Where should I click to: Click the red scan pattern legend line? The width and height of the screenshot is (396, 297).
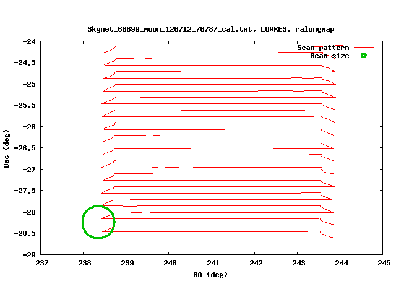pyautogui.click(x=364, y=47)
